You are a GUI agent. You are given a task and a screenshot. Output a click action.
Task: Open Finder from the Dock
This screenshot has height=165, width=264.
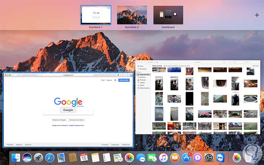(16, 158)
